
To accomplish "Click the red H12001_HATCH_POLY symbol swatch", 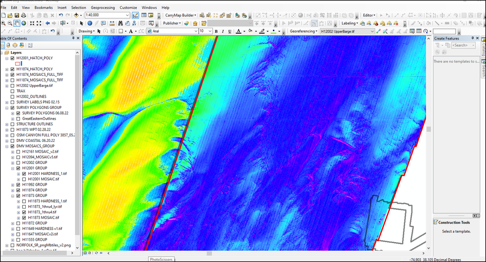I will tap(18, 64).
